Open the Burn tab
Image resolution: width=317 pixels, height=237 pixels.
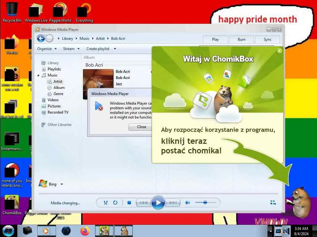241,39
